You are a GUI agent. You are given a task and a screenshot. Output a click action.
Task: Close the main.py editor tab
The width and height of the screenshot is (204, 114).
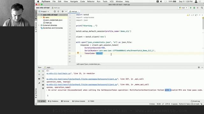78,11
